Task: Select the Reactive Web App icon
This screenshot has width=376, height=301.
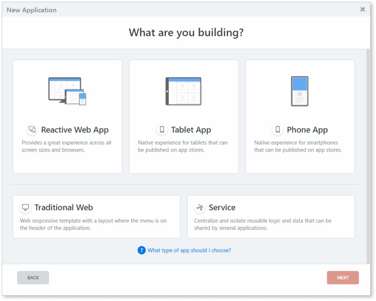Action: (x=32, y=130)
